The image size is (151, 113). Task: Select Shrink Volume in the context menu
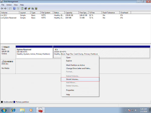tap(80, 79)
